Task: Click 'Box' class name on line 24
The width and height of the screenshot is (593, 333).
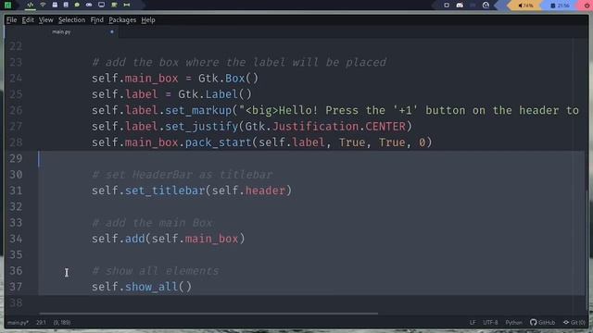Action: 234,78
